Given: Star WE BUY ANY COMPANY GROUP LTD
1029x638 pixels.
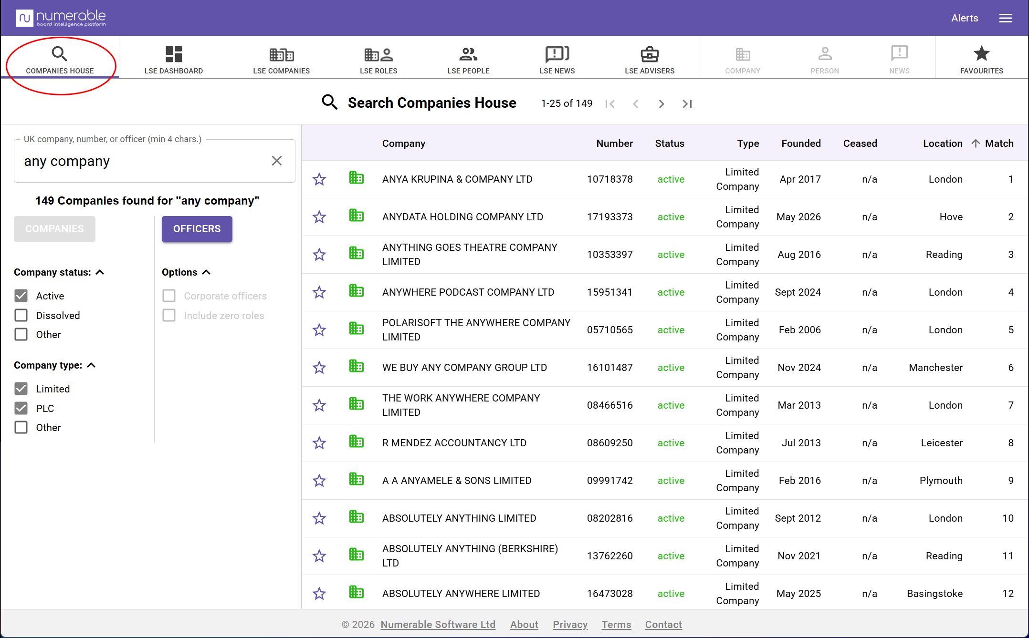Looking at the screenshot, I should click(319, 368).
